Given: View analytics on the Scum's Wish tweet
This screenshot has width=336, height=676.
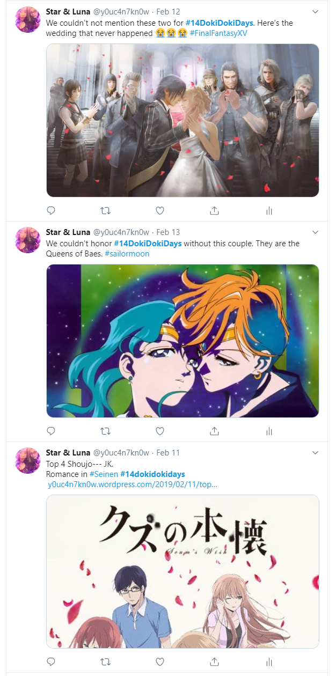Looking at the screenshot, I should click(x=268, y=662).
